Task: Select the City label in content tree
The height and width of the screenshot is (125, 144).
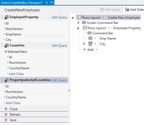Action: click(103, 44)
